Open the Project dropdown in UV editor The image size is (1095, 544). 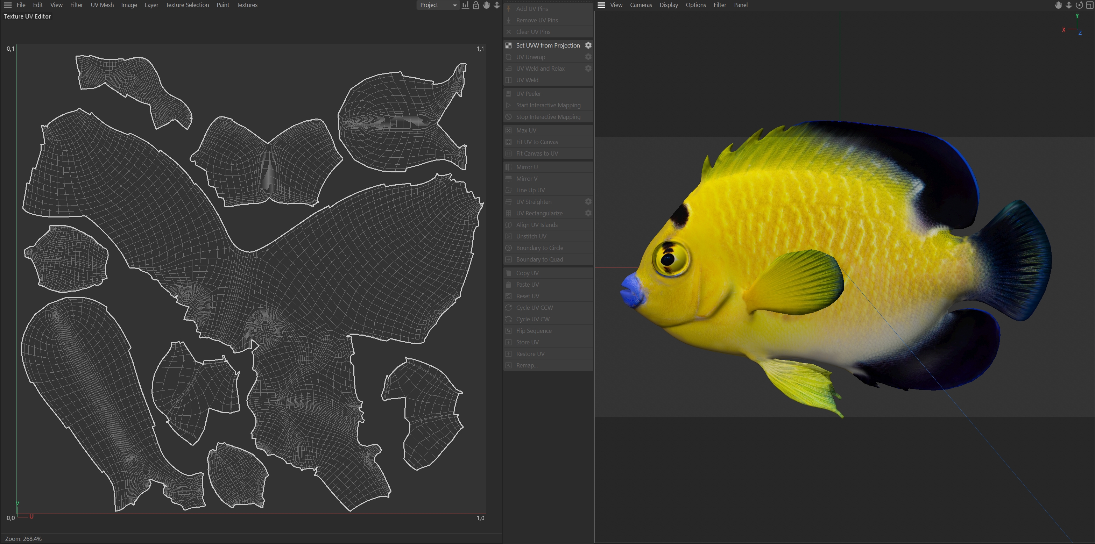click(438, 5)
